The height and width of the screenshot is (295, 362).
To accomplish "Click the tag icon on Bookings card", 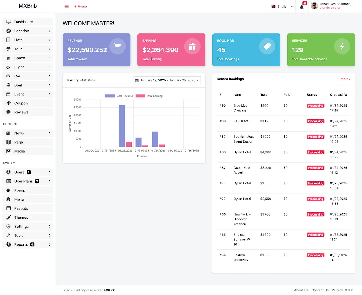I will point(267,46).
